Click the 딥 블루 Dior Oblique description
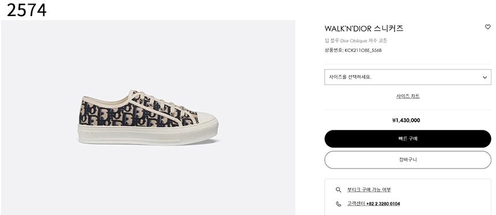Screen dimensions: 496x215 click(x=356, y=41)
